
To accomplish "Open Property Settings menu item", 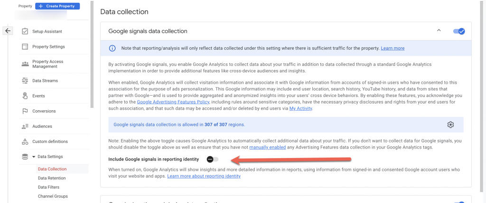I will 49,47.
